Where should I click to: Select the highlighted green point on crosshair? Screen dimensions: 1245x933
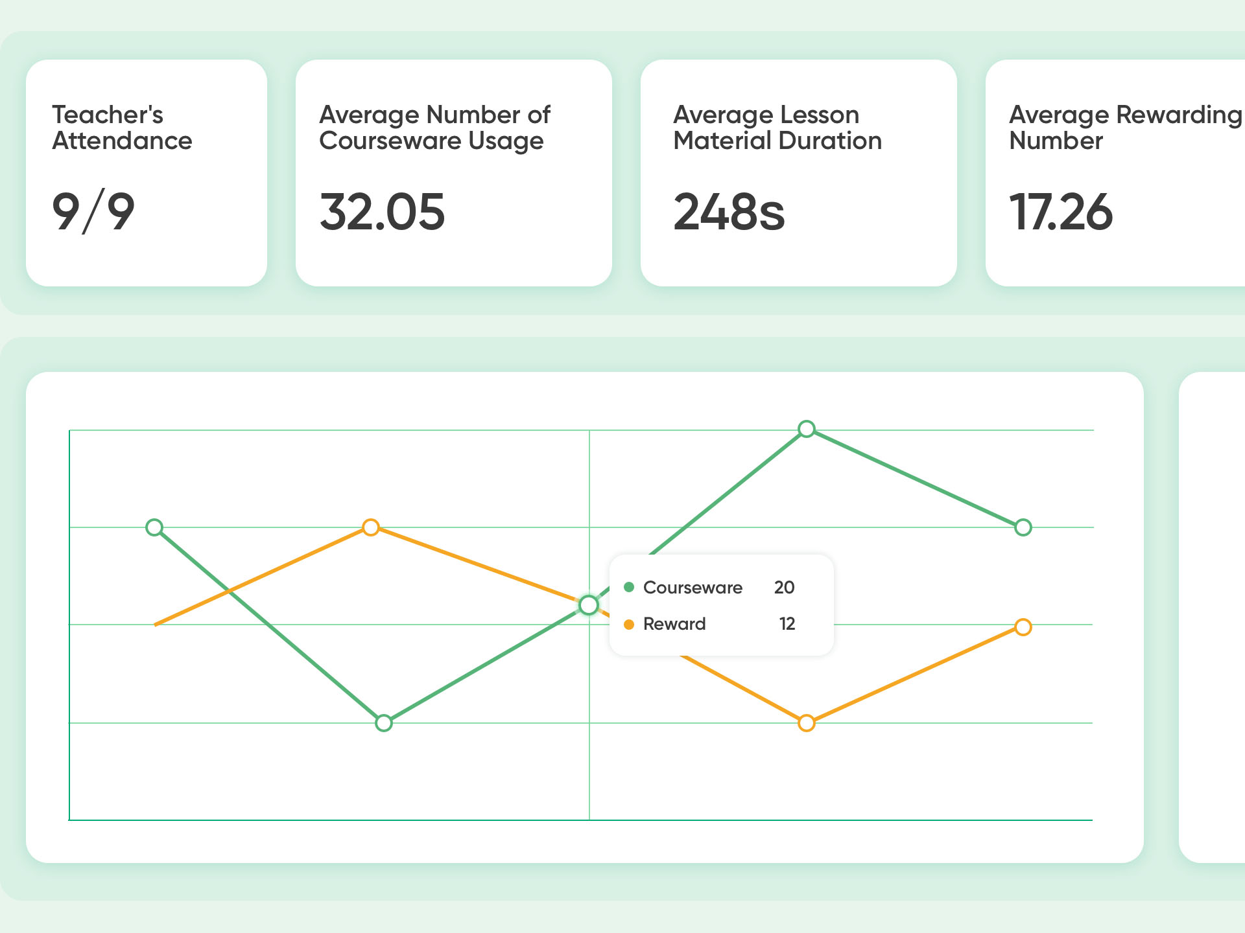(588, 605)
